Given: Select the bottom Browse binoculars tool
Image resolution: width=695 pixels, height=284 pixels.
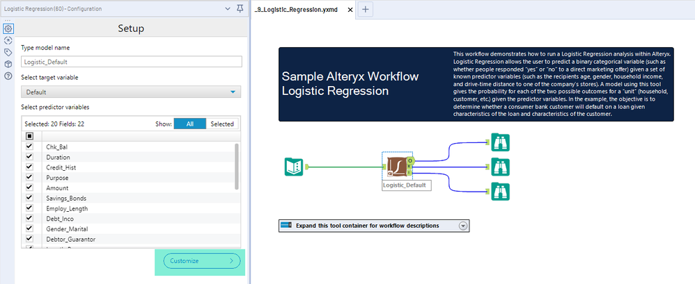Looking at the screenshot, I should click(x=501, y=192).
